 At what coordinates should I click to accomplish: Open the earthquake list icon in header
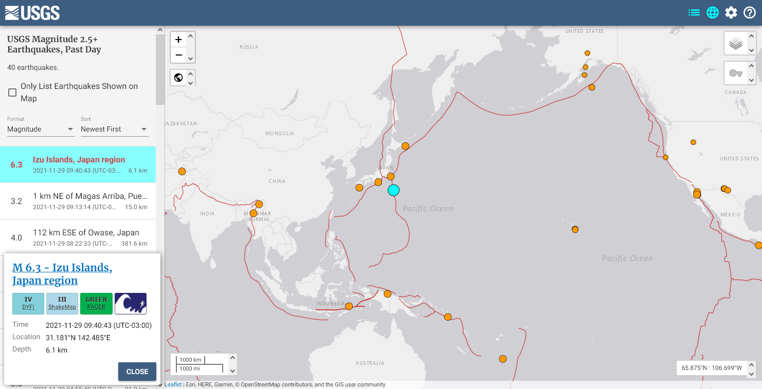[x=694, y=12]
